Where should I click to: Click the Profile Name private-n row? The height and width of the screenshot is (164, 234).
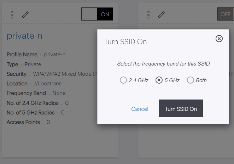pos(36,55)
